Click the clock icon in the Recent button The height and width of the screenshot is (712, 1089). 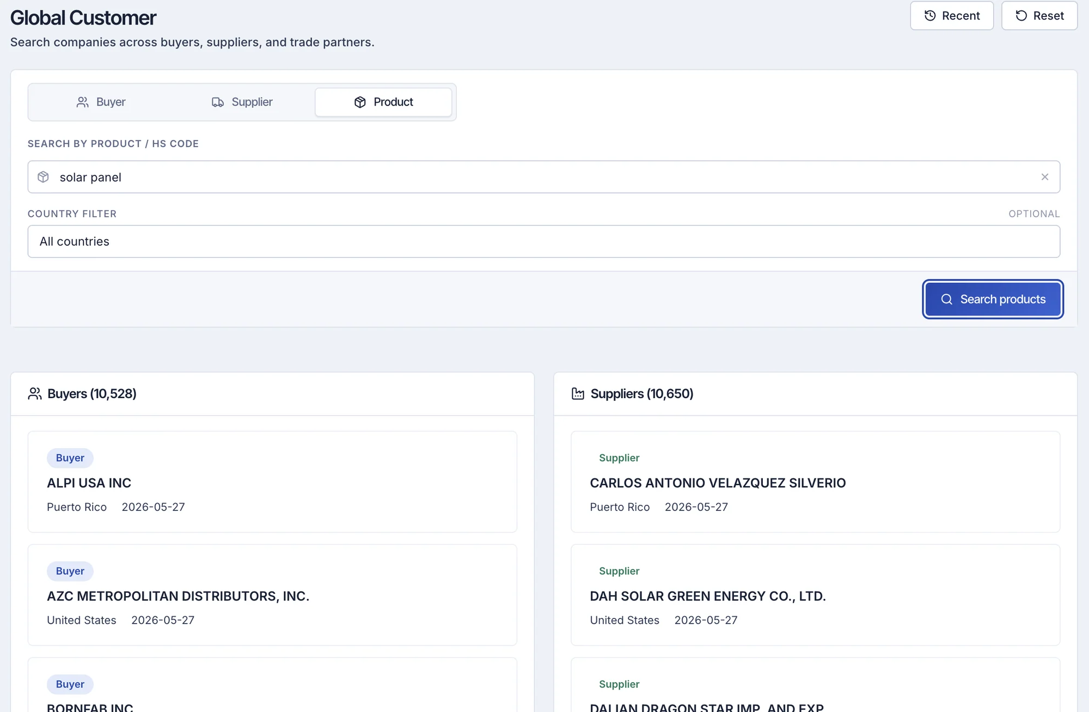(931, 16)
